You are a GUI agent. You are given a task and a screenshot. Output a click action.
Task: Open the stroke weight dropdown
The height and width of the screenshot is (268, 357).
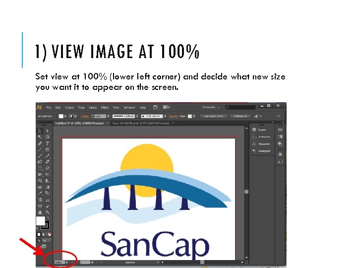[108, 116]
